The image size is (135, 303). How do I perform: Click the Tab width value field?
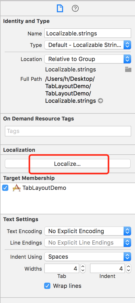coord(62,268)
